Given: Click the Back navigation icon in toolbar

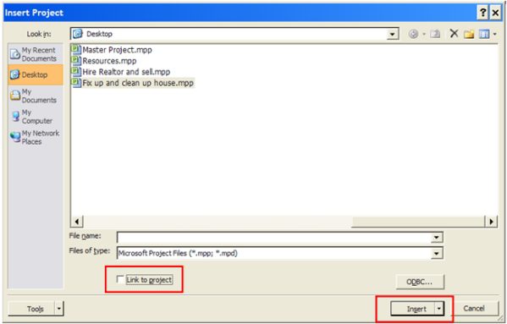Looking at the screenshot, I should point(413,34).
